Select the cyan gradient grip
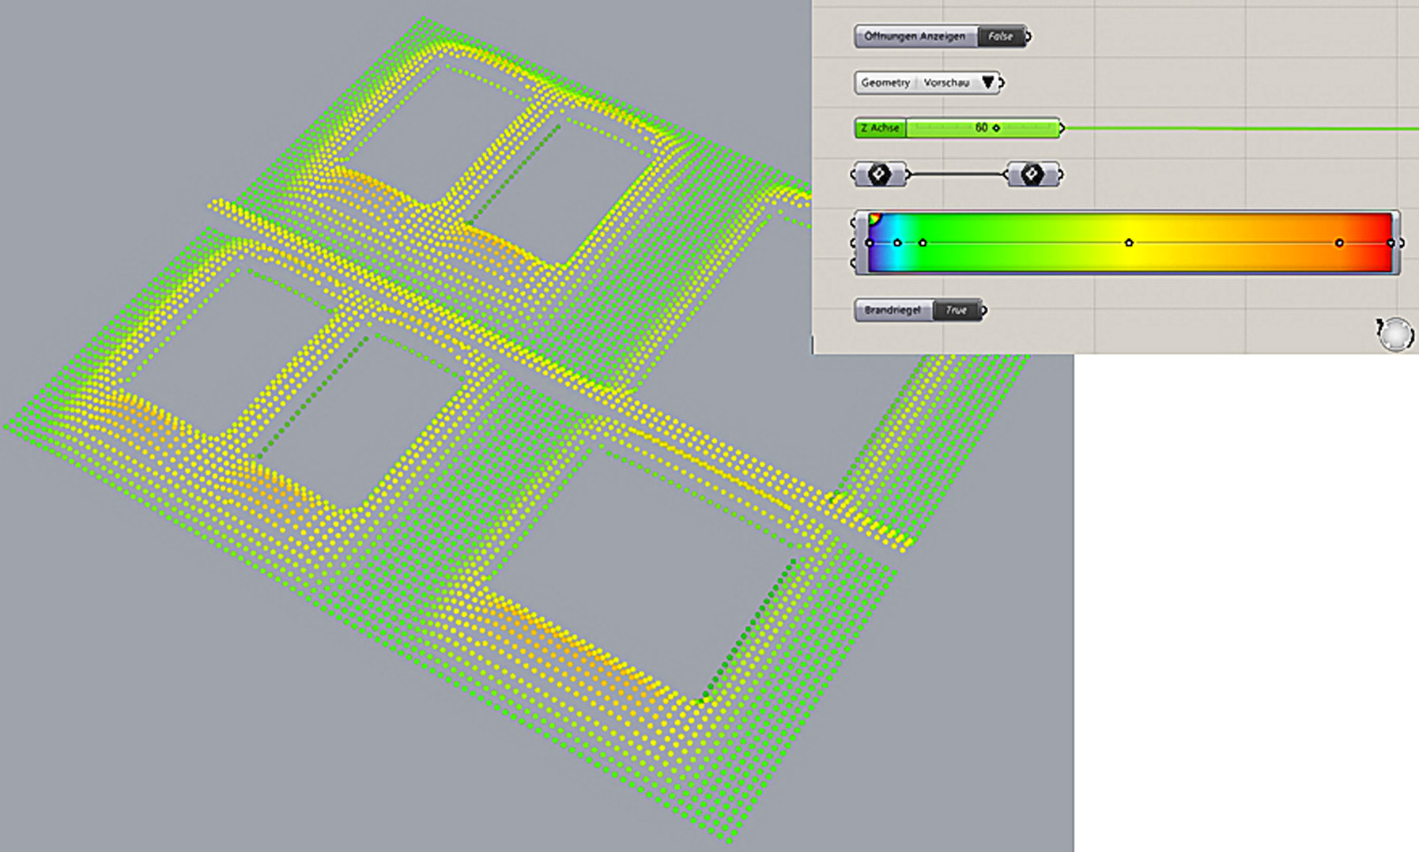The image size is (1419, 852). tap(897, 243)
